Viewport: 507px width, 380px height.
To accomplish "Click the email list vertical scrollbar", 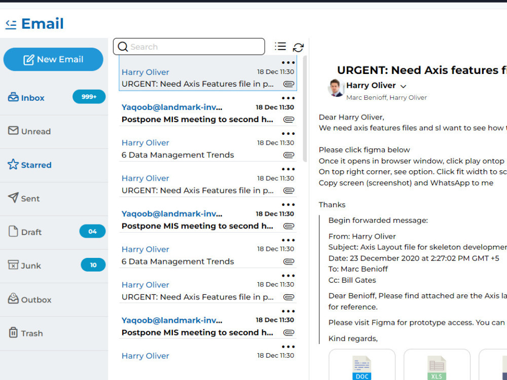I will 305,108.
